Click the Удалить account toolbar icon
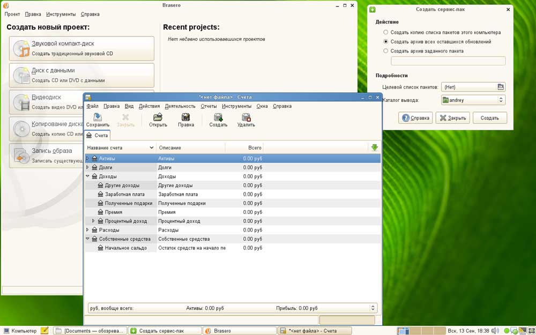Screen dimensions: 536x335 (245, 120)
